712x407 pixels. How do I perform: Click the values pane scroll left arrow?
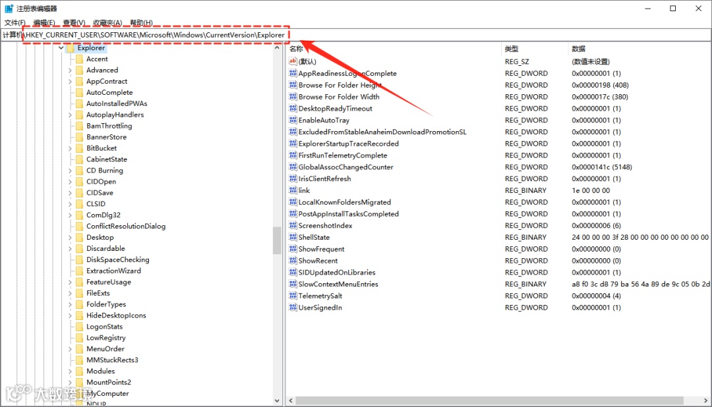291,400
